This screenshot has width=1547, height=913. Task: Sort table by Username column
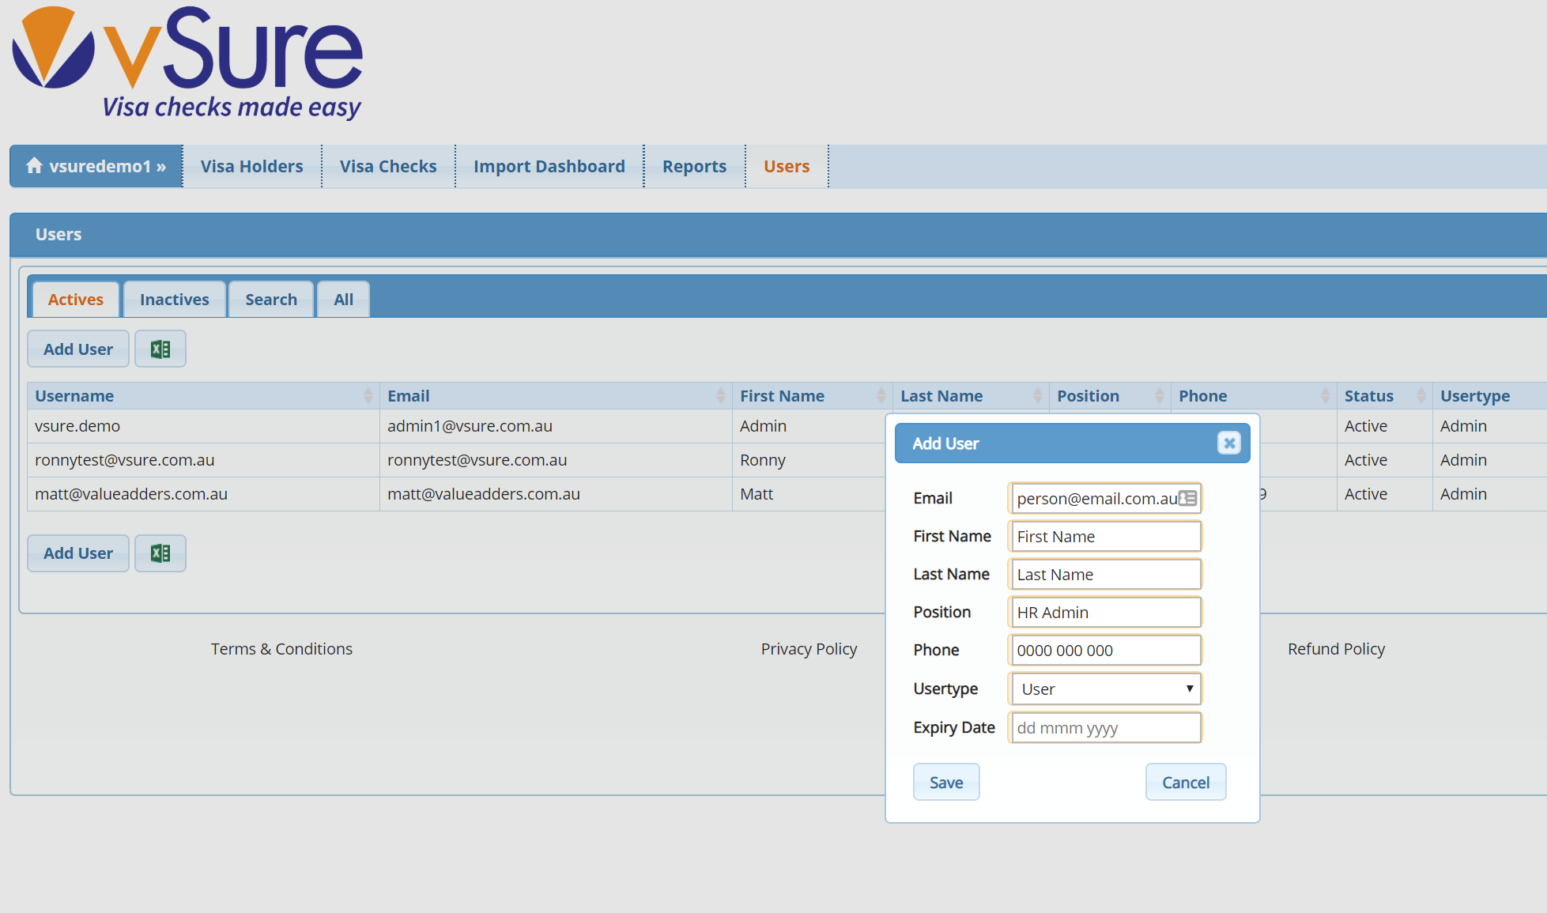tap(203, 395)
